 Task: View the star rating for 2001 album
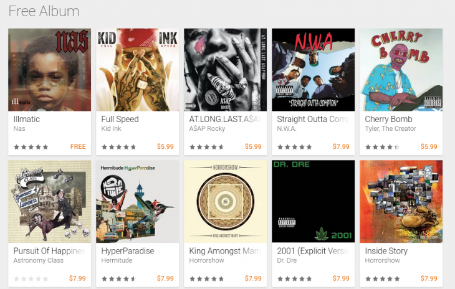295,279
